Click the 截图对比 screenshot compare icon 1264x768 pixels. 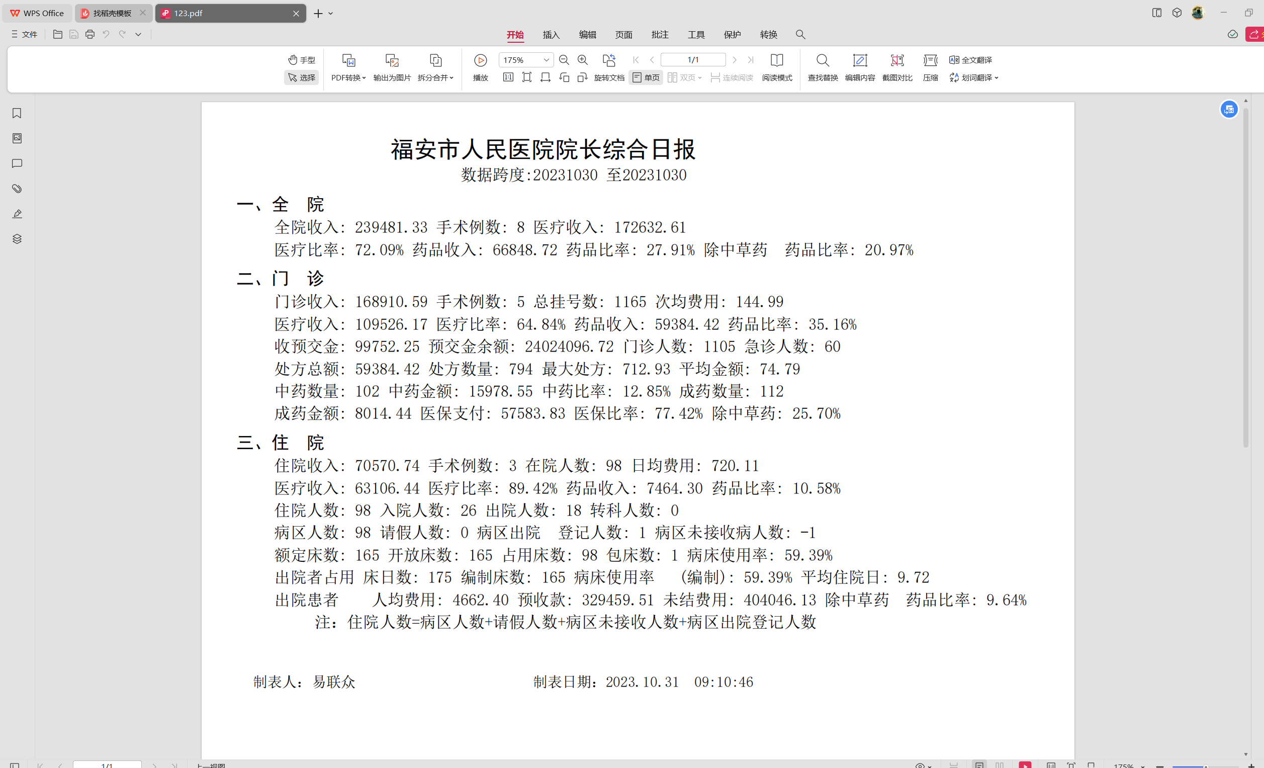(896, 60)
